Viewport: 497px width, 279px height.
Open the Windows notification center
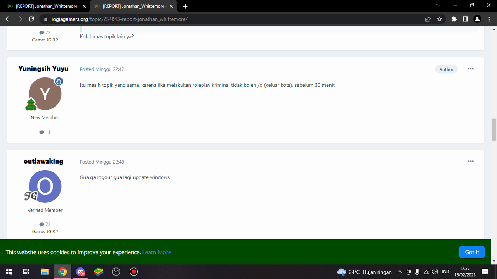[x=485, y=272]
